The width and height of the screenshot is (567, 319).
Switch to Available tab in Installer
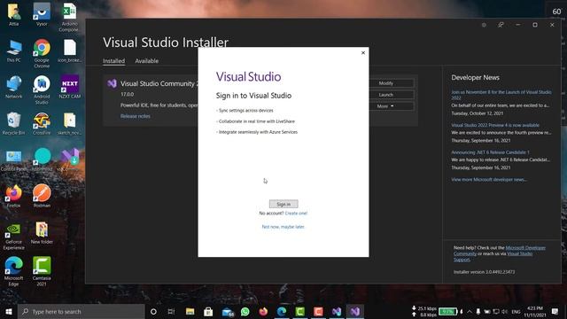tap(146, 61)
